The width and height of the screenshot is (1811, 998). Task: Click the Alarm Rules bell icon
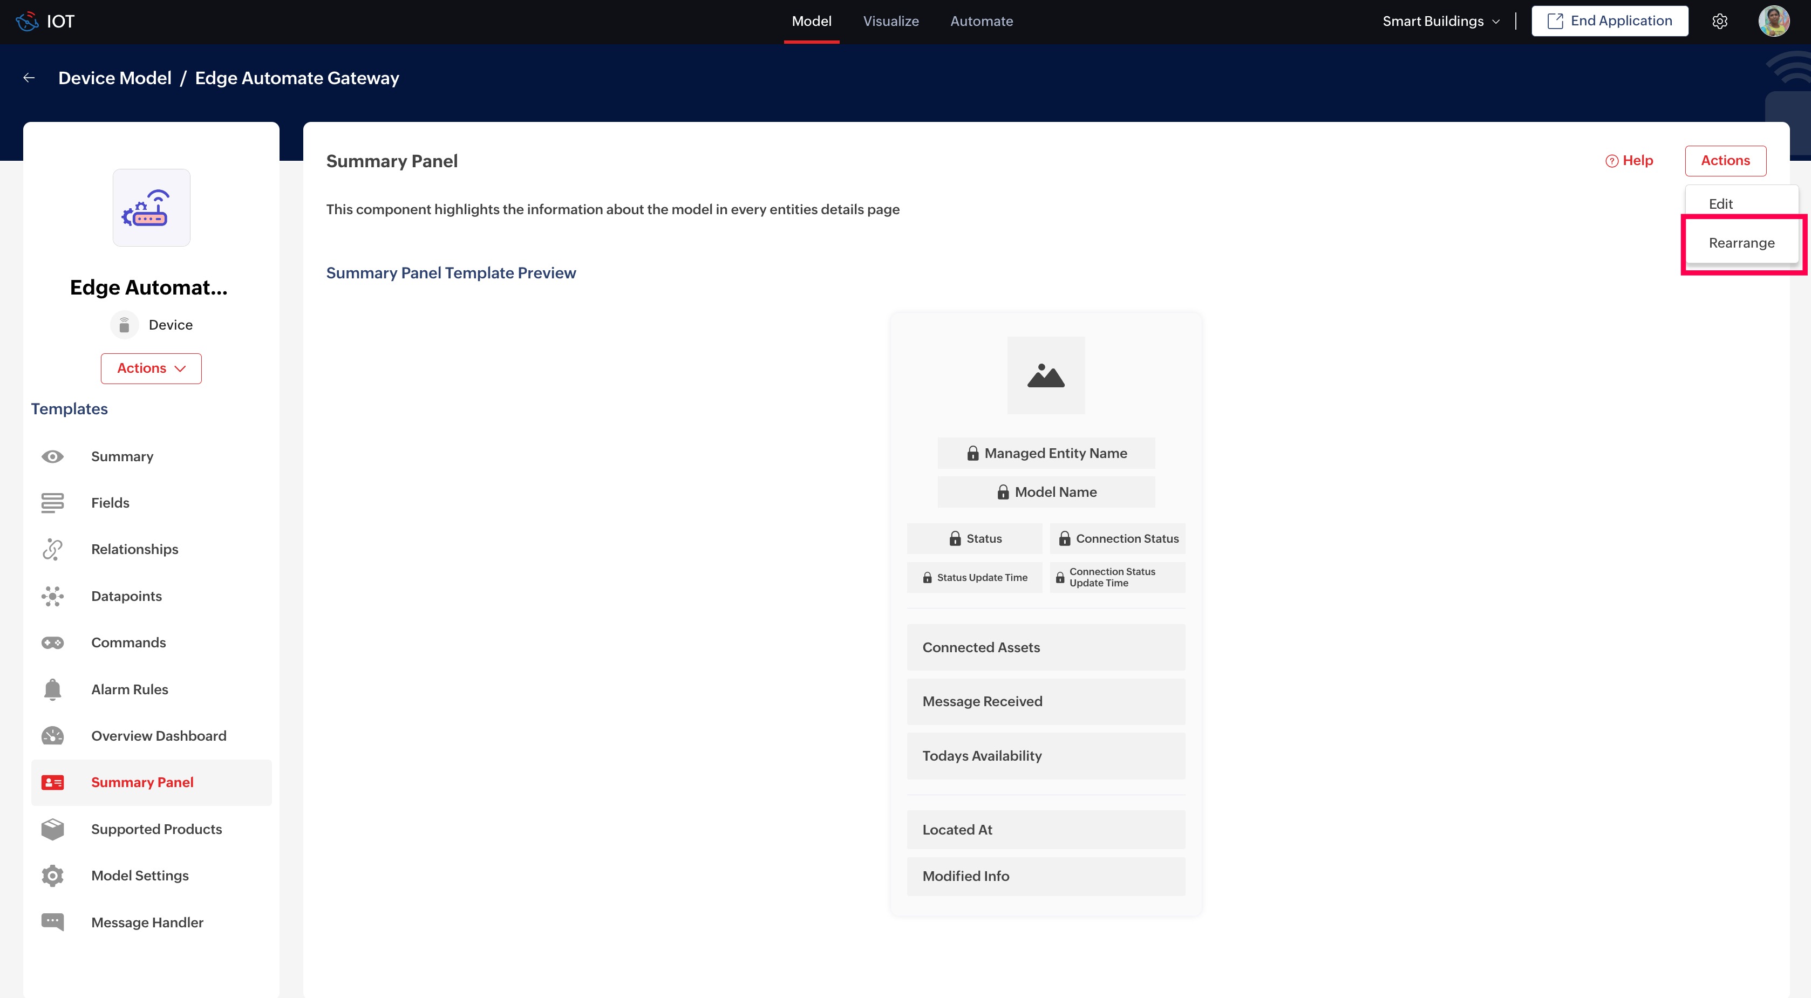click(52, 689)
